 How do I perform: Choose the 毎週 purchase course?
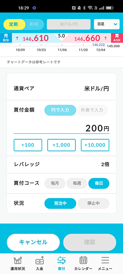pyautogui.click(x=77, y=184)
